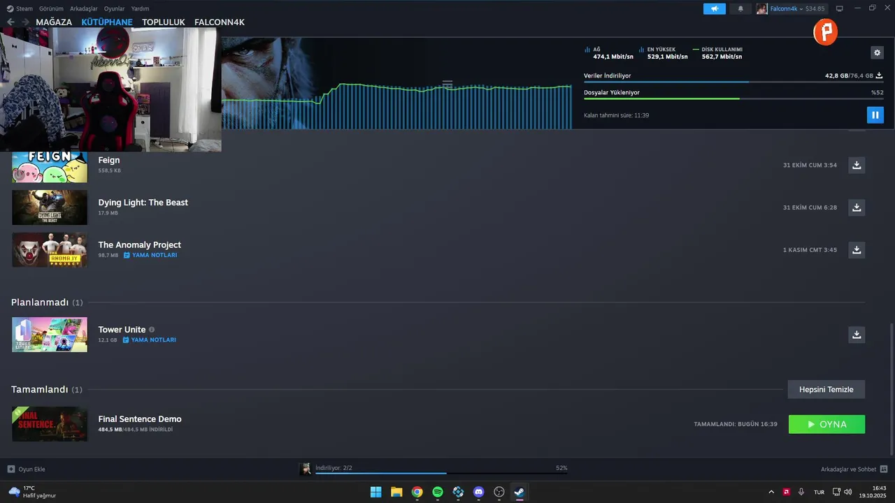Open the Görünüm menu
Image resolution: width=895 pixels, height=503 pixels.
tap(51, 8)
